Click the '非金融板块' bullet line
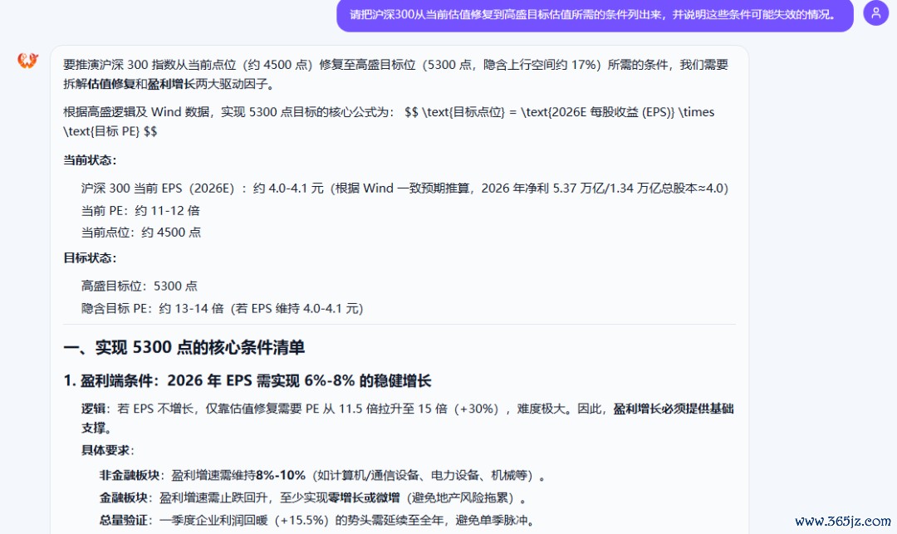This screenshot has height=534, width=897. point(322,475)
